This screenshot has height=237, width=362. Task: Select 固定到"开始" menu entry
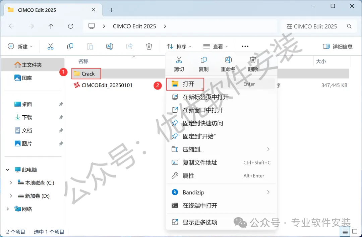(221, 136)
